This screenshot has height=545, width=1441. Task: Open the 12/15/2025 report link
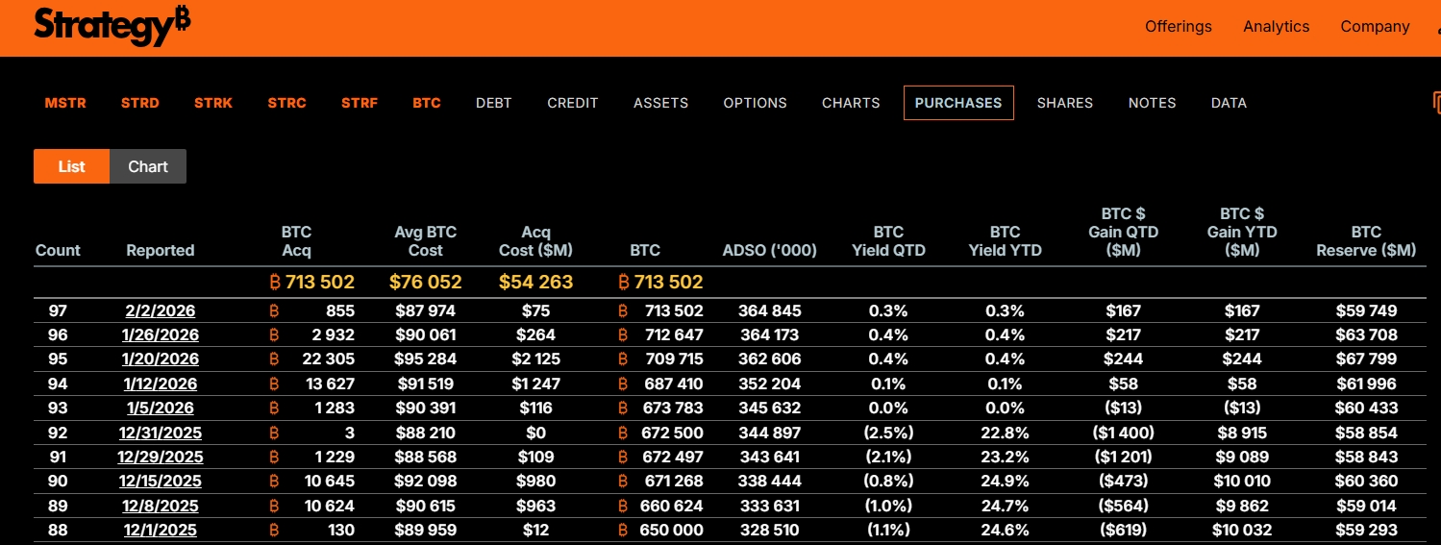(161, 481)
